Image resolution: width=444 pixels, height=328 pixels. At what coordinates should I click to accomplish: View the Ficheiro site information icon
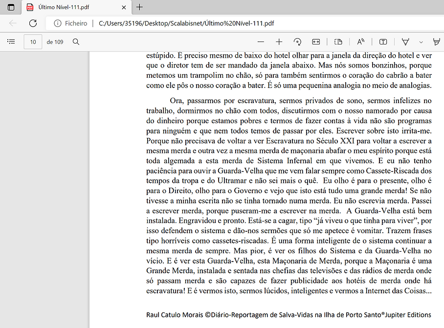coord(58,23)
